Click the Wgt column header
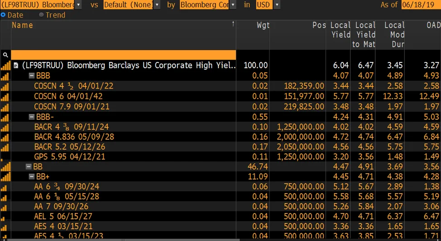This screenshot has height=241, width=441. 263,25
